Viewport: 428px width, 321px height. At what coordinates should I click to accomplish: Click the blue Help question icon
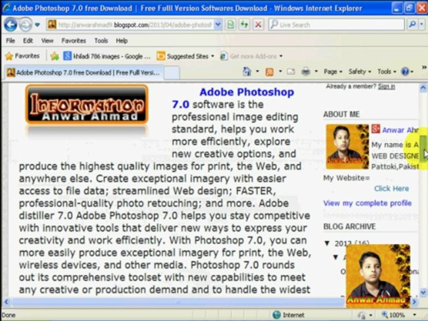(405, 72)
